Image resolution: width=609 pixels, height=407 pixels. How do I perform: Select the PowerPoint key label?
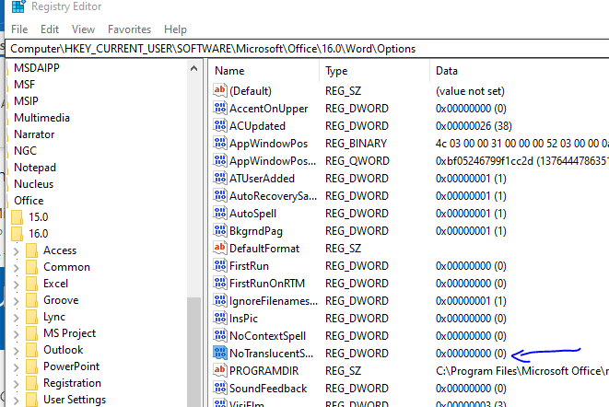72,366
